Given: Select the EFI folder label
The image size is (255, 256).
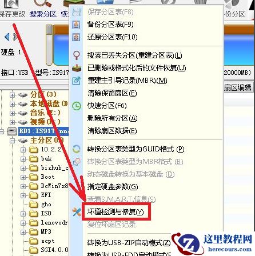Looking at the screenshot, I should [x=46, y=195].
